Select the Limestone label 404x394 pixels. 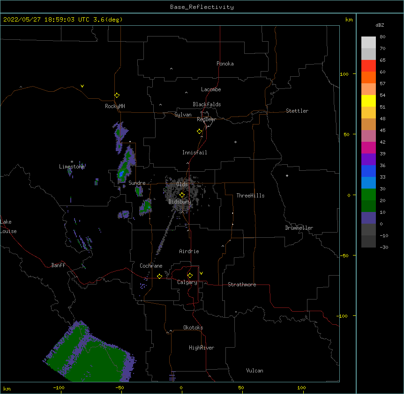72,167
